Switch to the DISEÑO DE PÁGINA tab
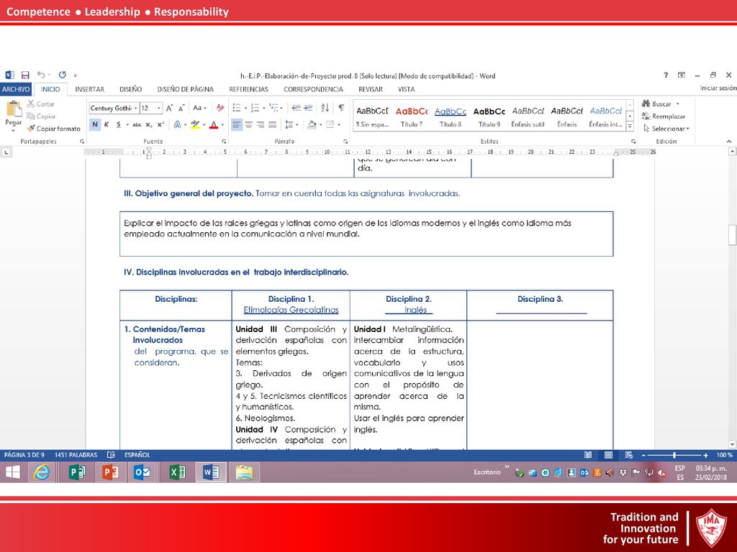This screenshot has width=737, height=552. coord(185,89)
